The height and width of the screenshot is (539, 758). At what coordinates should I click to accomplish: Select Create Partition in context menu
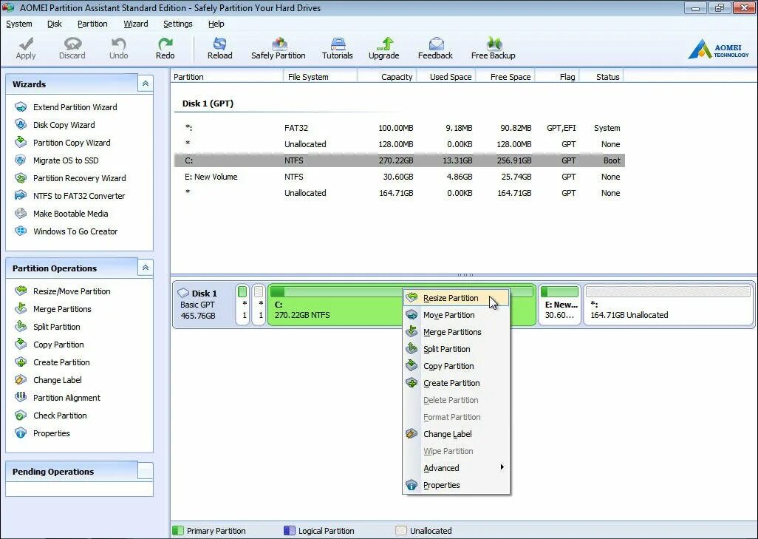pyautogui.click(x=456, y=383)
